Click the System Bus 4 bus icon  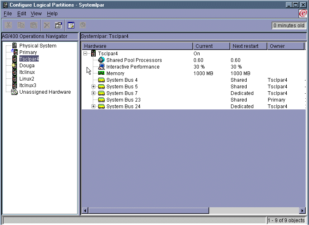101,80
